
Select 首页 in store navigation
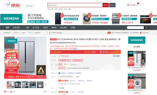tap(8, 28)
